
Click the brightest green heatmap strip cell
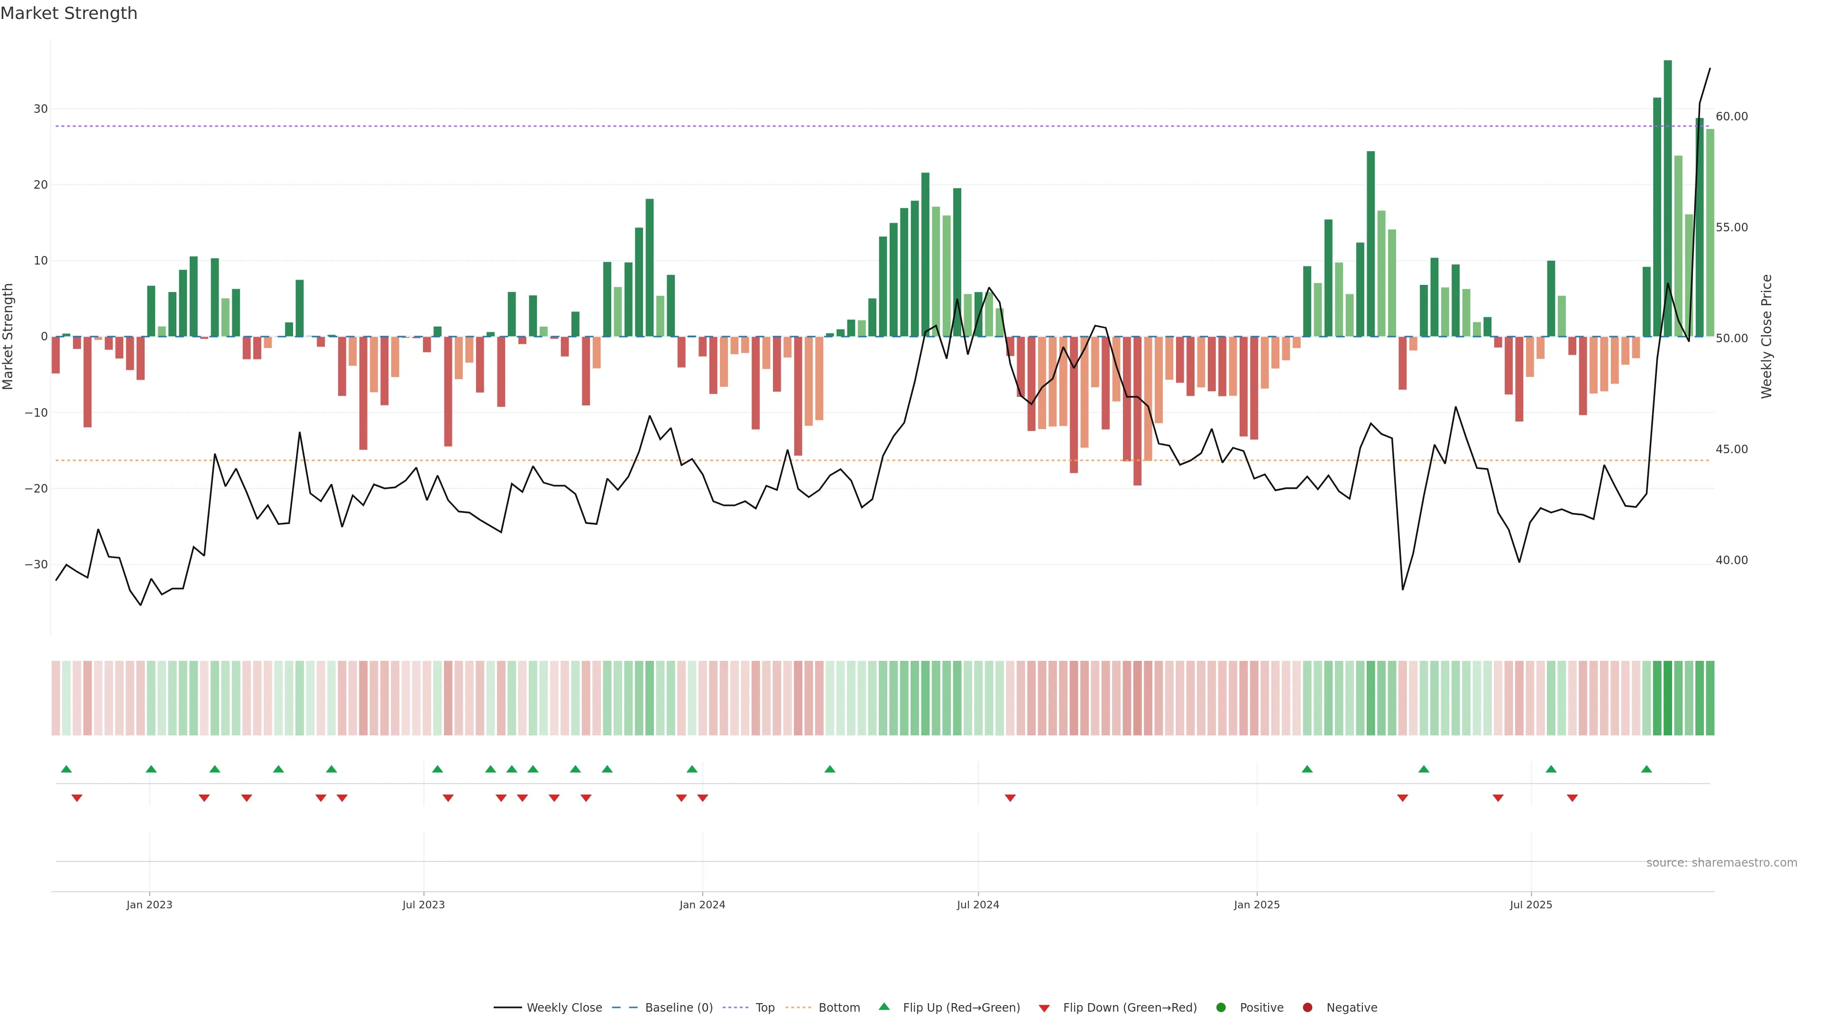click(x=1668, y=698)
